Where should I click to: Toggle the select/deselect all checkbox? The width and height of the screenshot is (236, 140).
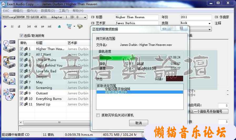(x=21, y=36)
